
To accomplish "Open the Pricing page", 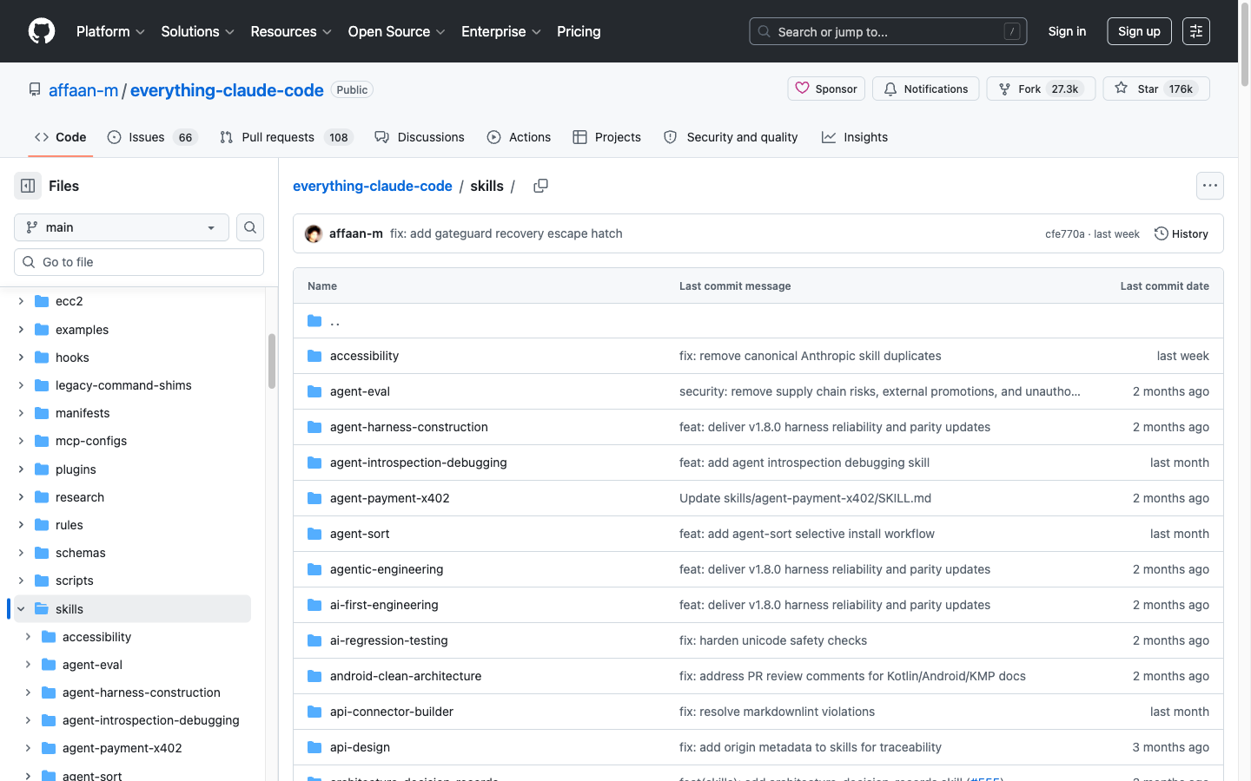I will [579, 31].
